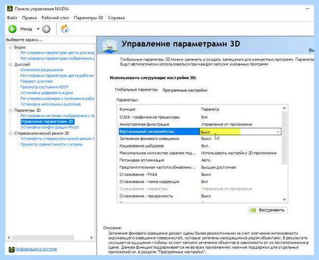
Task: Open the Информация о системе link
Action: [36, 249]
